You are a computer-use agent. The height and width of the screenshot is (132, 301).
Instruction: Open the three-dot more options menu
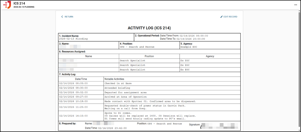click(x=296, y=5)
